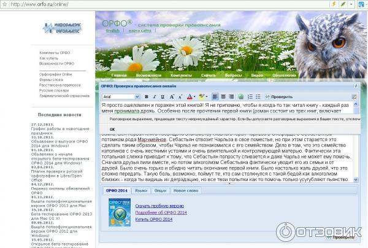368x248 pixels.
Task: Click the panel collapse icon in ОРФО header
Action: point(356,86)
